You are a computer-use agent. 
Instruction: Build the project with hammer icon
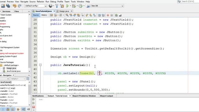57,6
